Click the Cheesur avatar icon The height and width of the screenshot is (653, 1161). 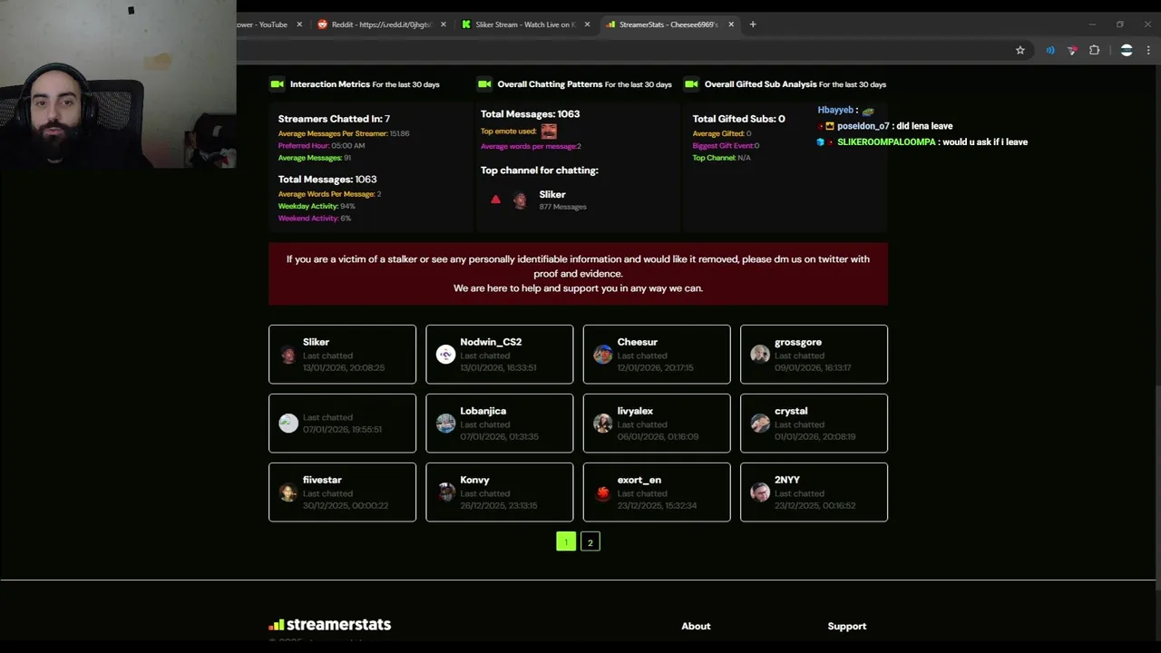[x=603, y=355]
